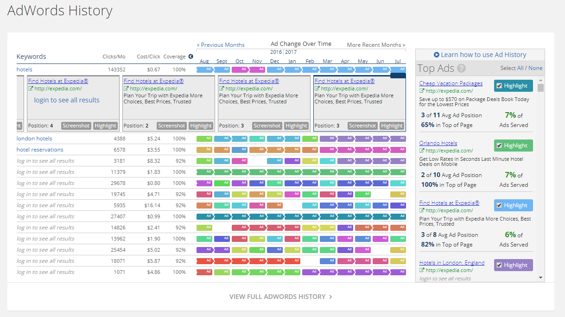Image resolution: width=565 pixels, height=317 pixels.
Task: Click the Dec ad marker in the 27407 clicks row
Action: (276, 216)
